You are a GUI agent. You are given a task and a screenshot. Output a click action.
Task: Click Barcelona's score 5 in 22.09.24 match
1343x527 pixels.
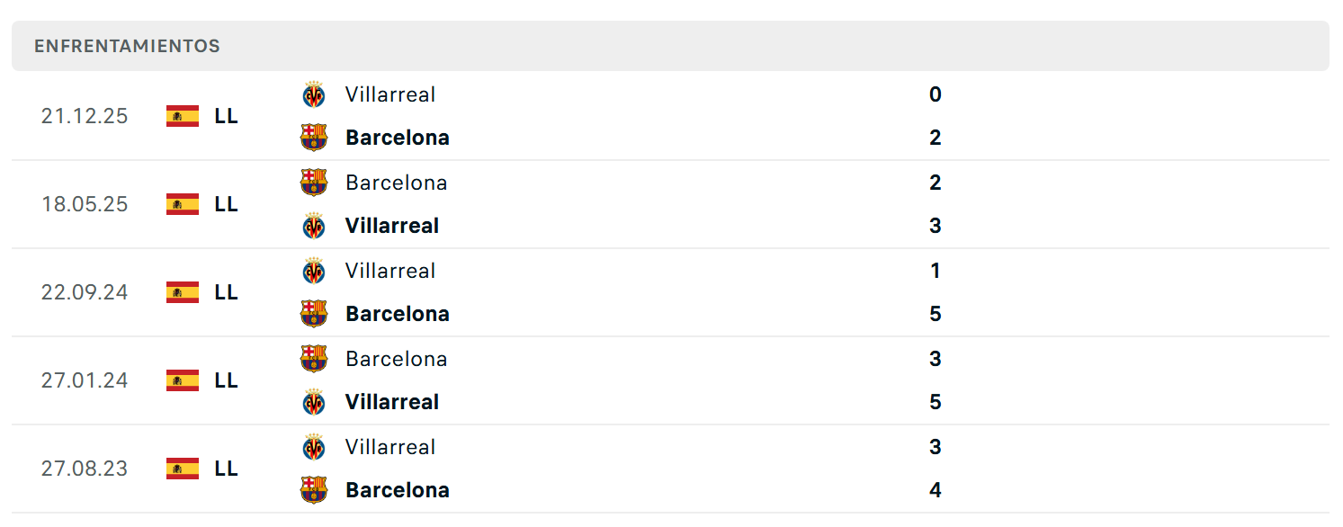click(x=936, y=314)
